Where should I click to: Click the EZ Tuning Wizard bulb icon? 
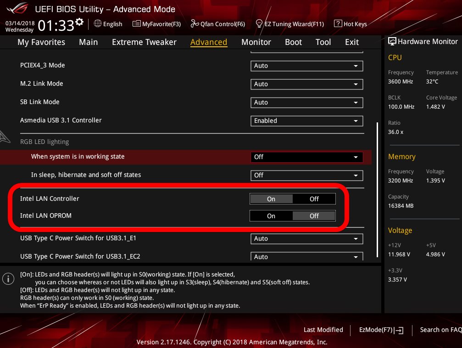(259, 23)
